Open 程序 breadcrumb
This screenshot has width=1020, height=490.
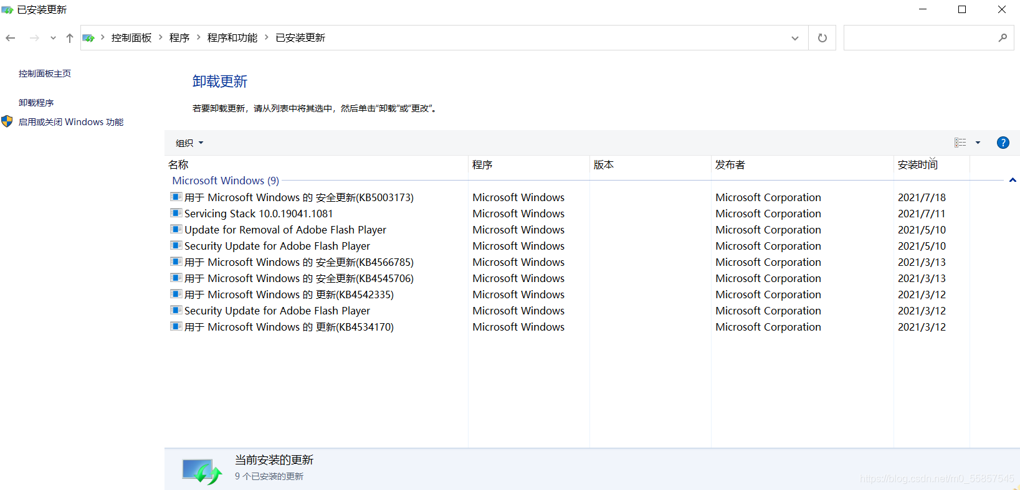179,38
